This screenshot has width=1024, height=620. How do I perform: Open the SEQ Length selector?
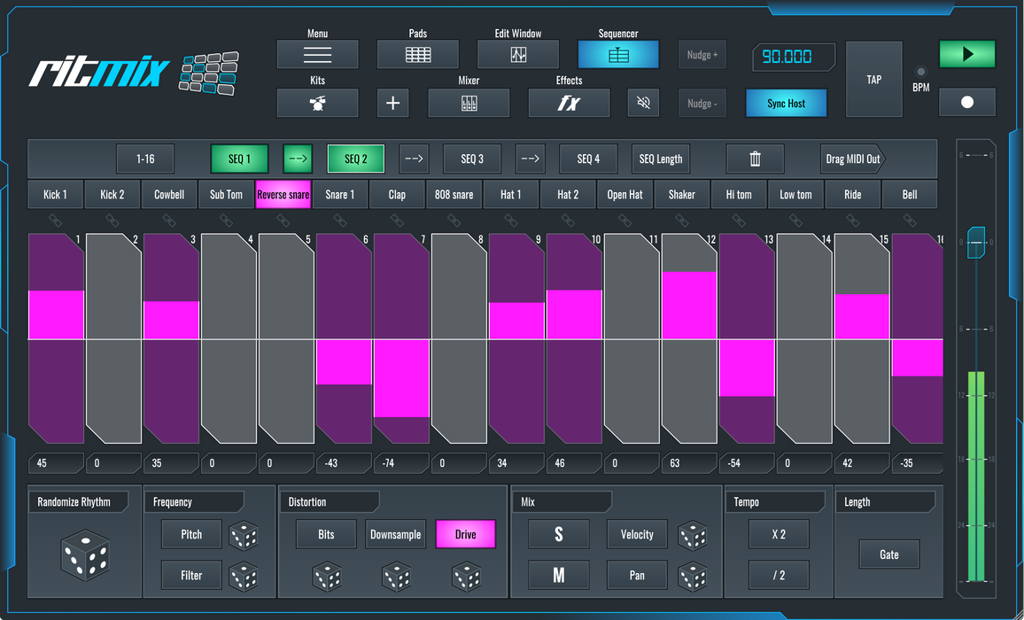[x=661, y=159]
